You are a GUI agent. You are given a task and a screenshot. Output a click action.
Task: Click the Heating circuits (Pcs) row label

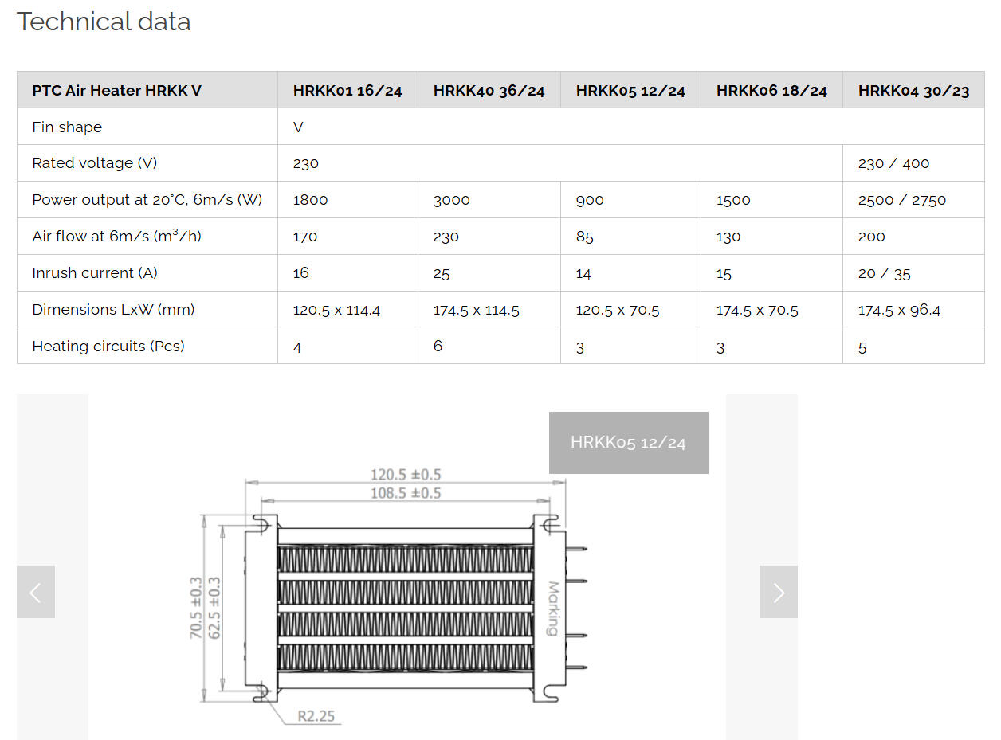(108, 347)
